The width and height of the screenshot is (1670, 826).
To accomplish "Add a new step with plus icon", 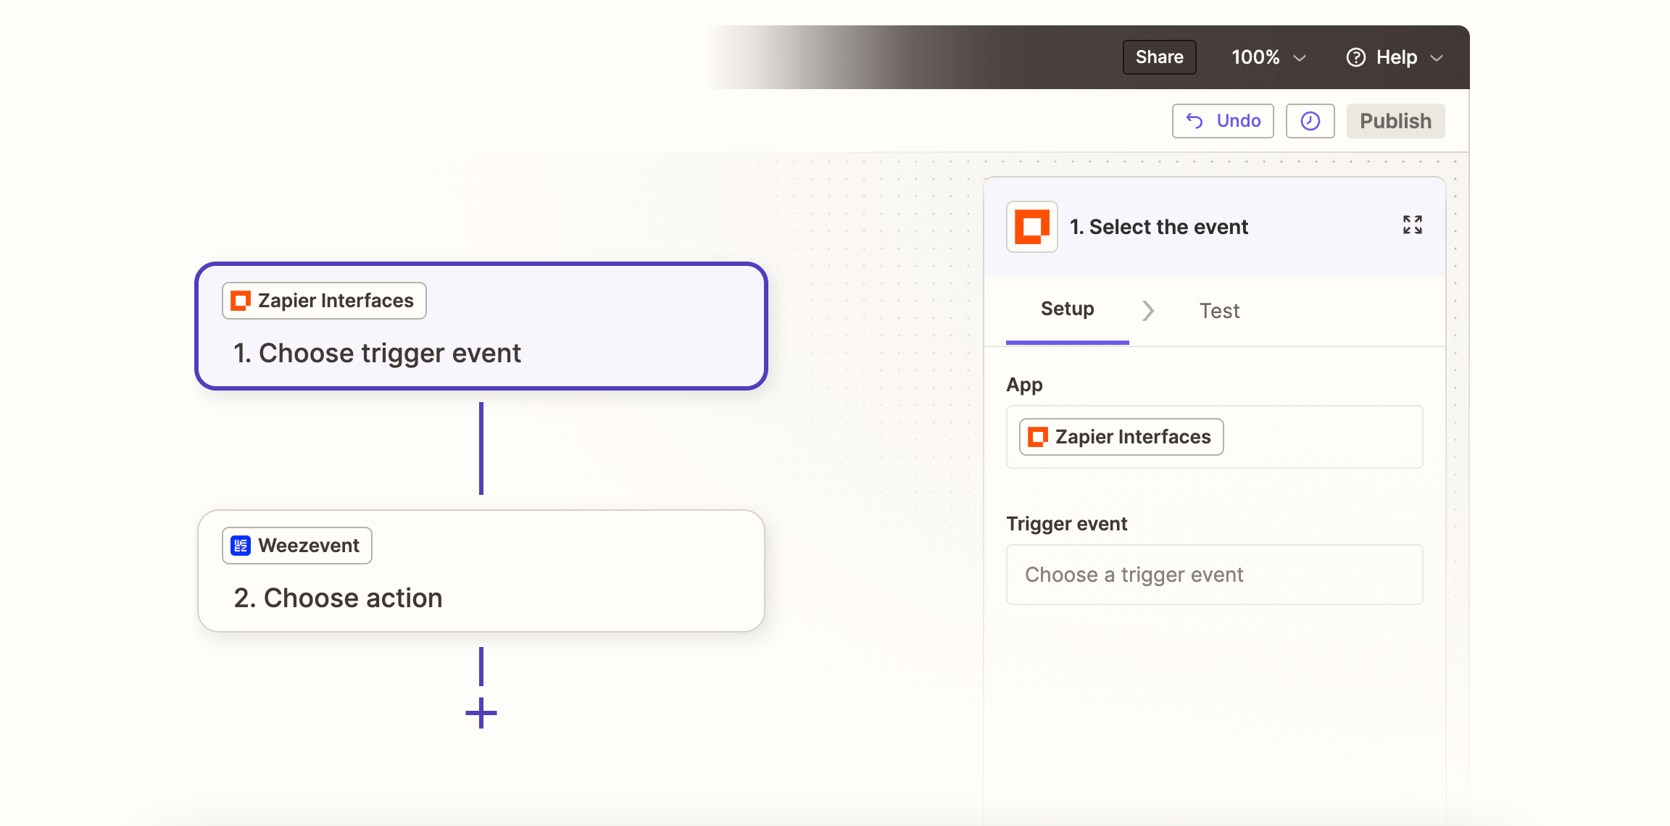I will (481, 713).
